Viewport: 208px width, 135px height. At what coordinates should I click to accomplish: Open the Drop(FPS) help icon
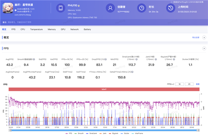click(x=106, y=59)
